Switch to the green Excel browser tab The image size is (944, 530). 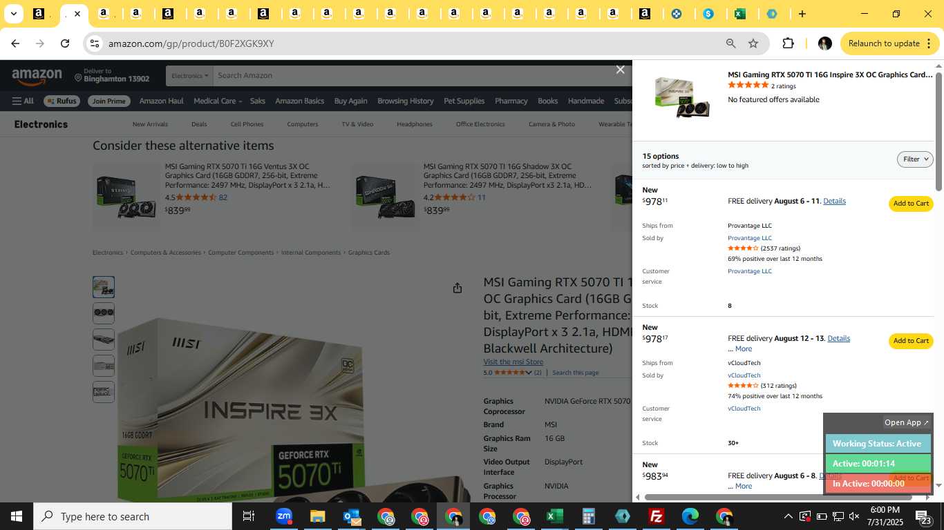tap(740, 14)
